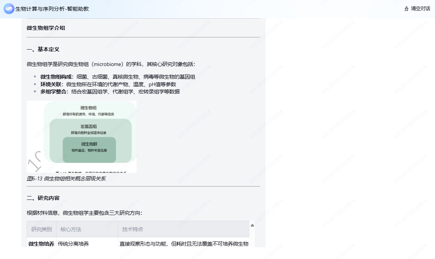
Task: Click the 微生物组学介绍 heading
Action: coord(46,28)
